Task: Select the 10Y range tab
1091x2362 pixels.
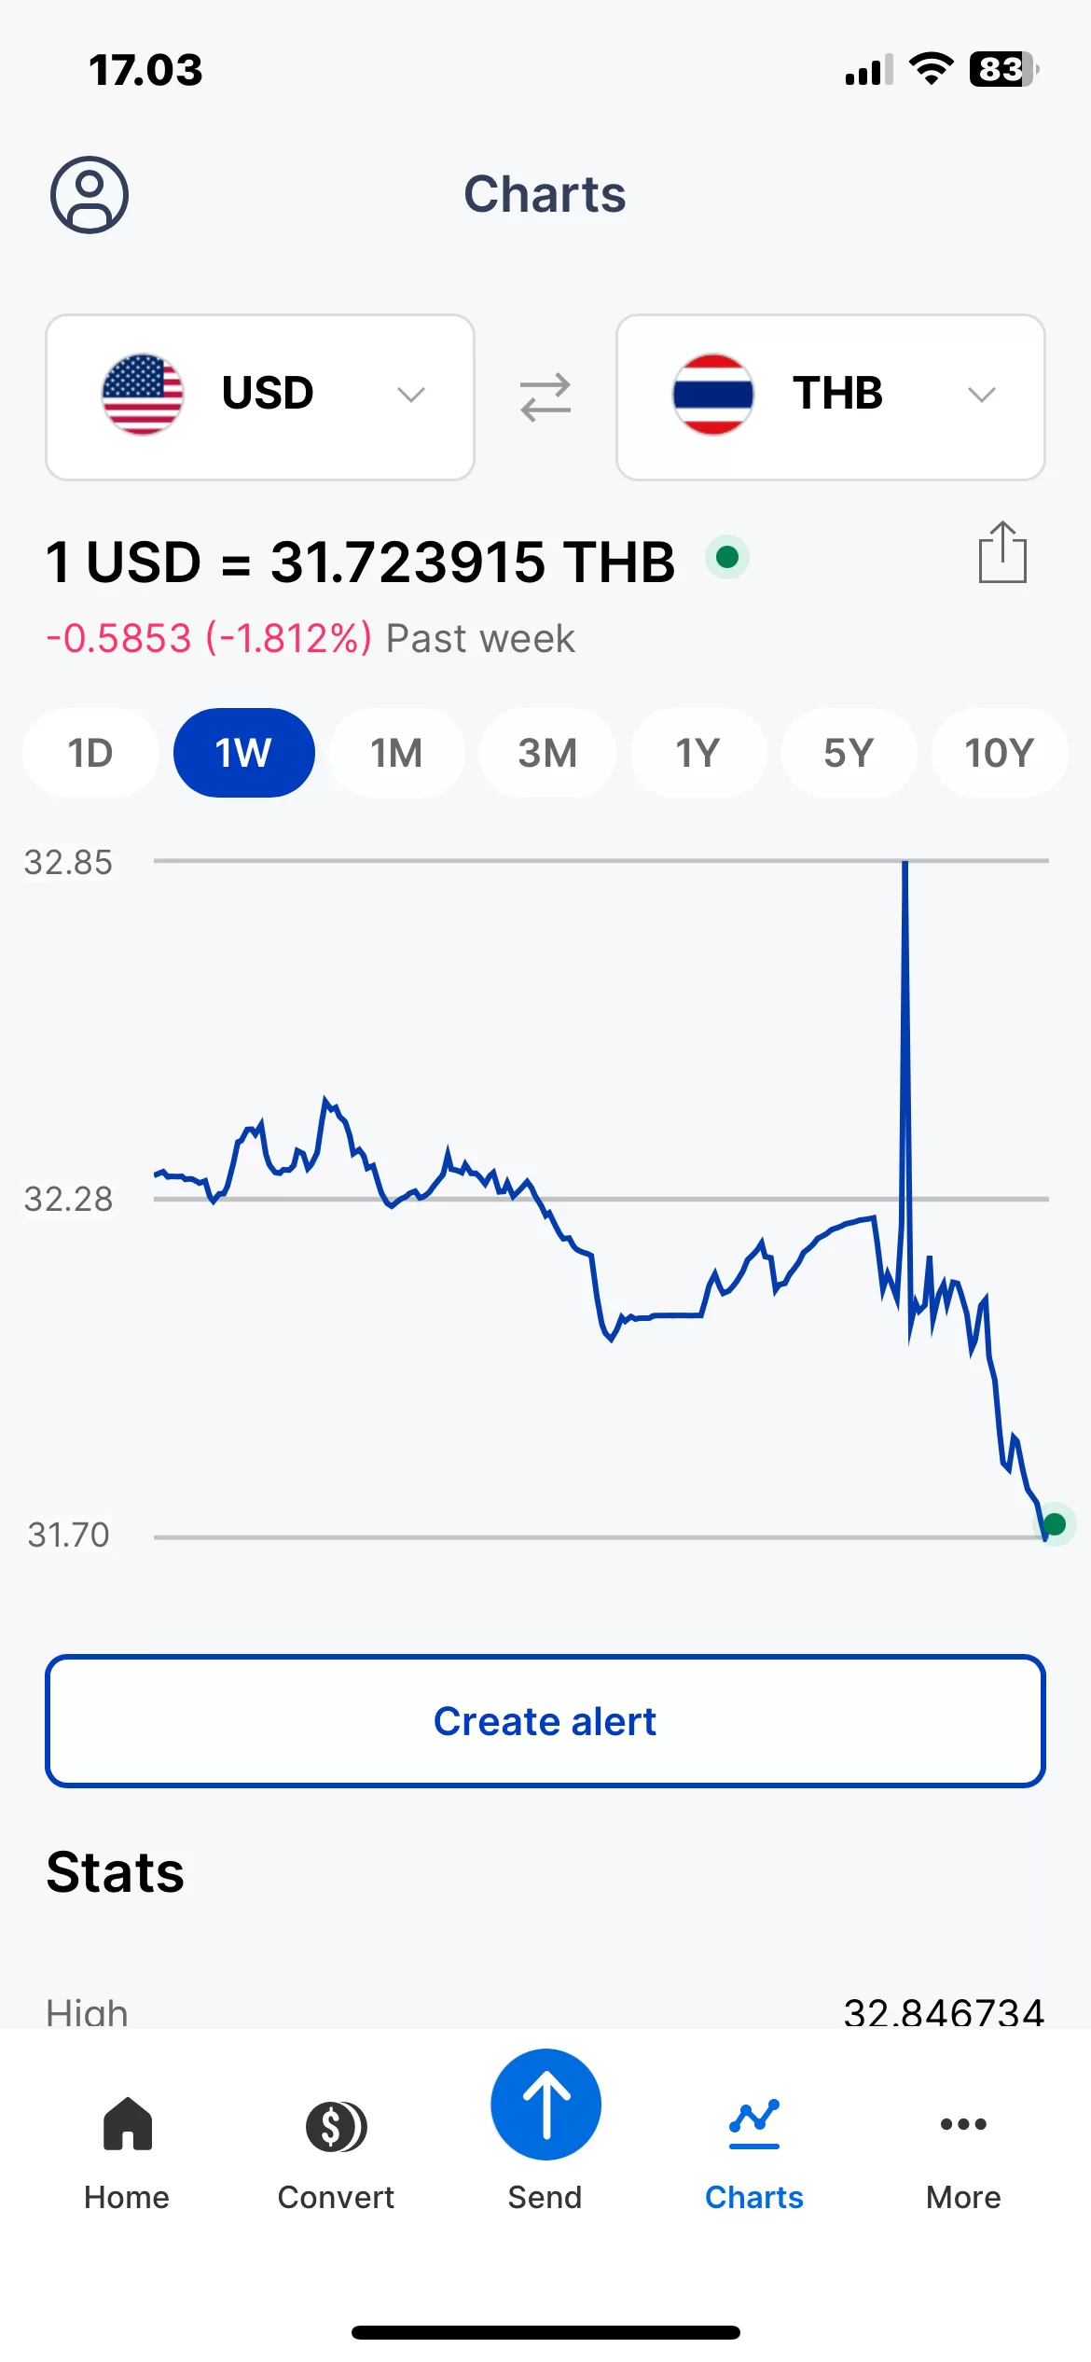Action: [999, 753]
